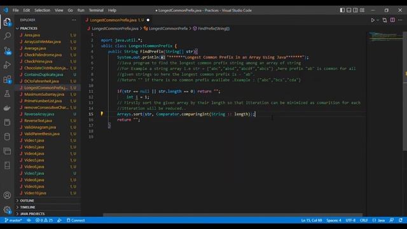Click the Split Editor icon
This screenshot has height=229, width=407.
pyautogui.click(x=392, y=20)
